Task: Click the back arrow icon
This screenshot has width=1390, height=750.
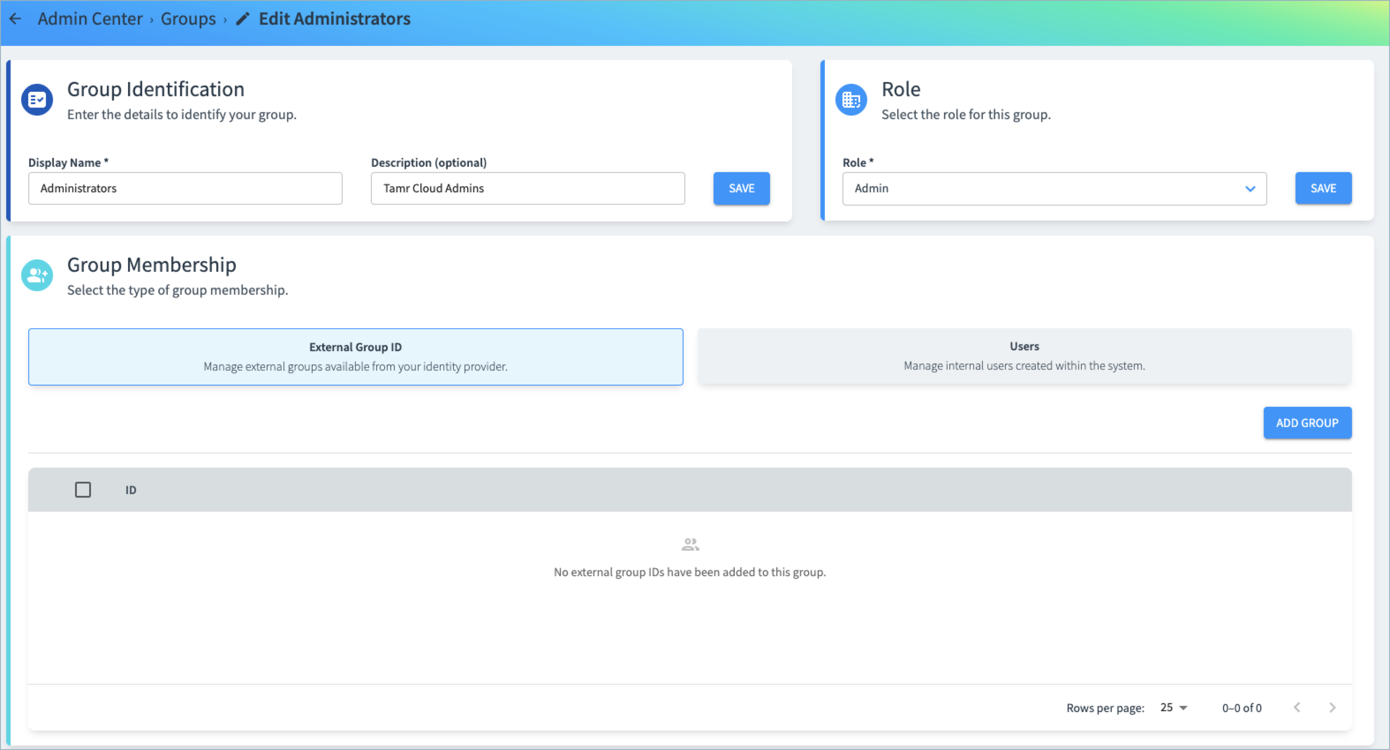Action: tap(15, 19)
